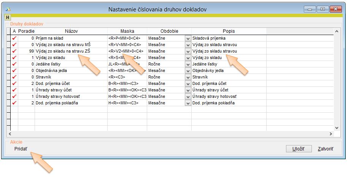Viewport: 348px width, 179px height.
Task: Toggle active checkmark for Stravník row
Action: tap(14, 77)
